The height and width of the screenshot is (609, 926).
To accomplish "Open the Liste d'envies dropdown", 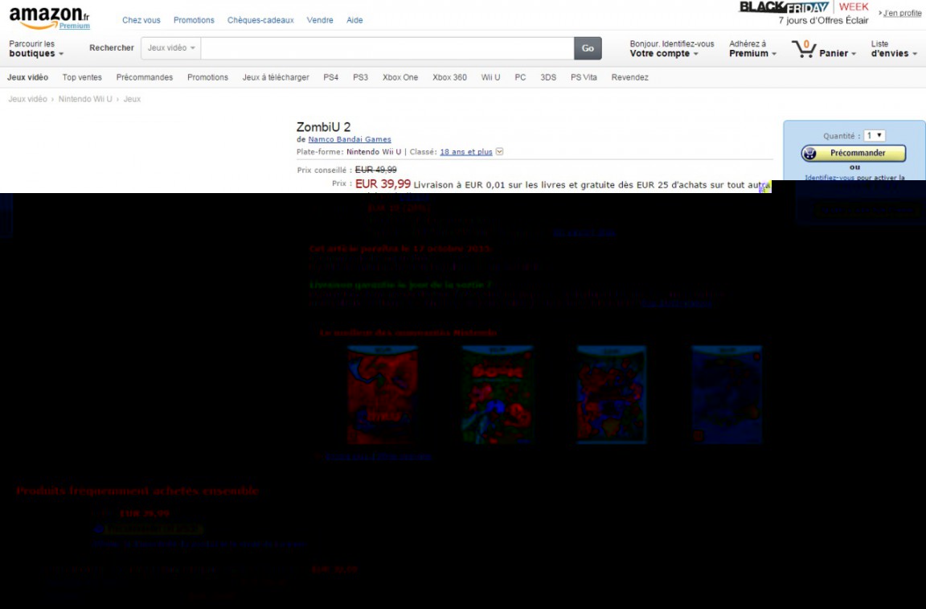I will click(x=894, y=54).
